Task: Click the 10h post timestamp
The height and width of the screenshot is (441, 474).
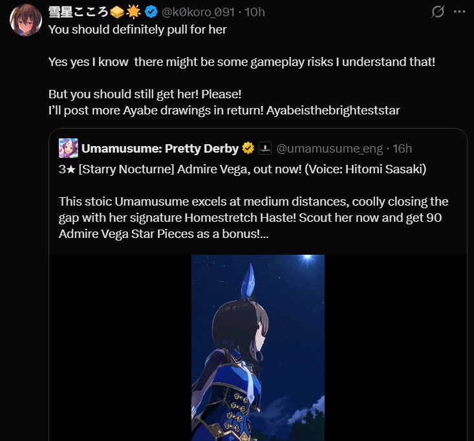Action: [254, 12]
